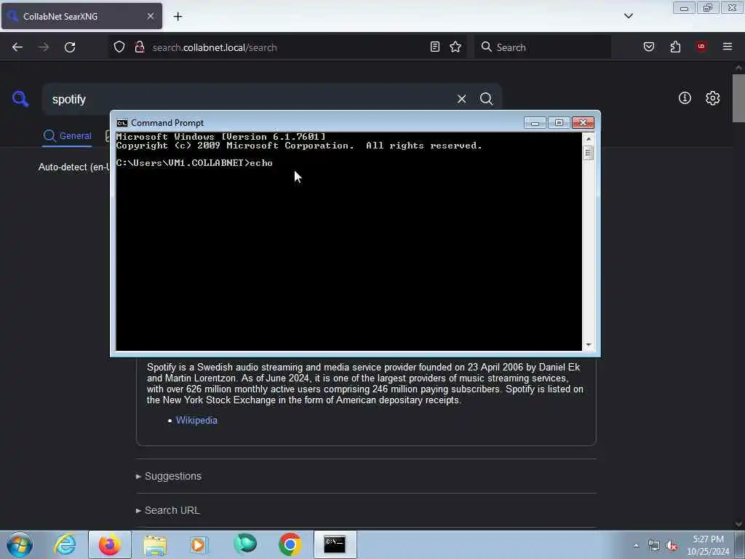Bookmark this page with the star icon
The height and width of the screenshot is (559, 745).
point(455,47)
